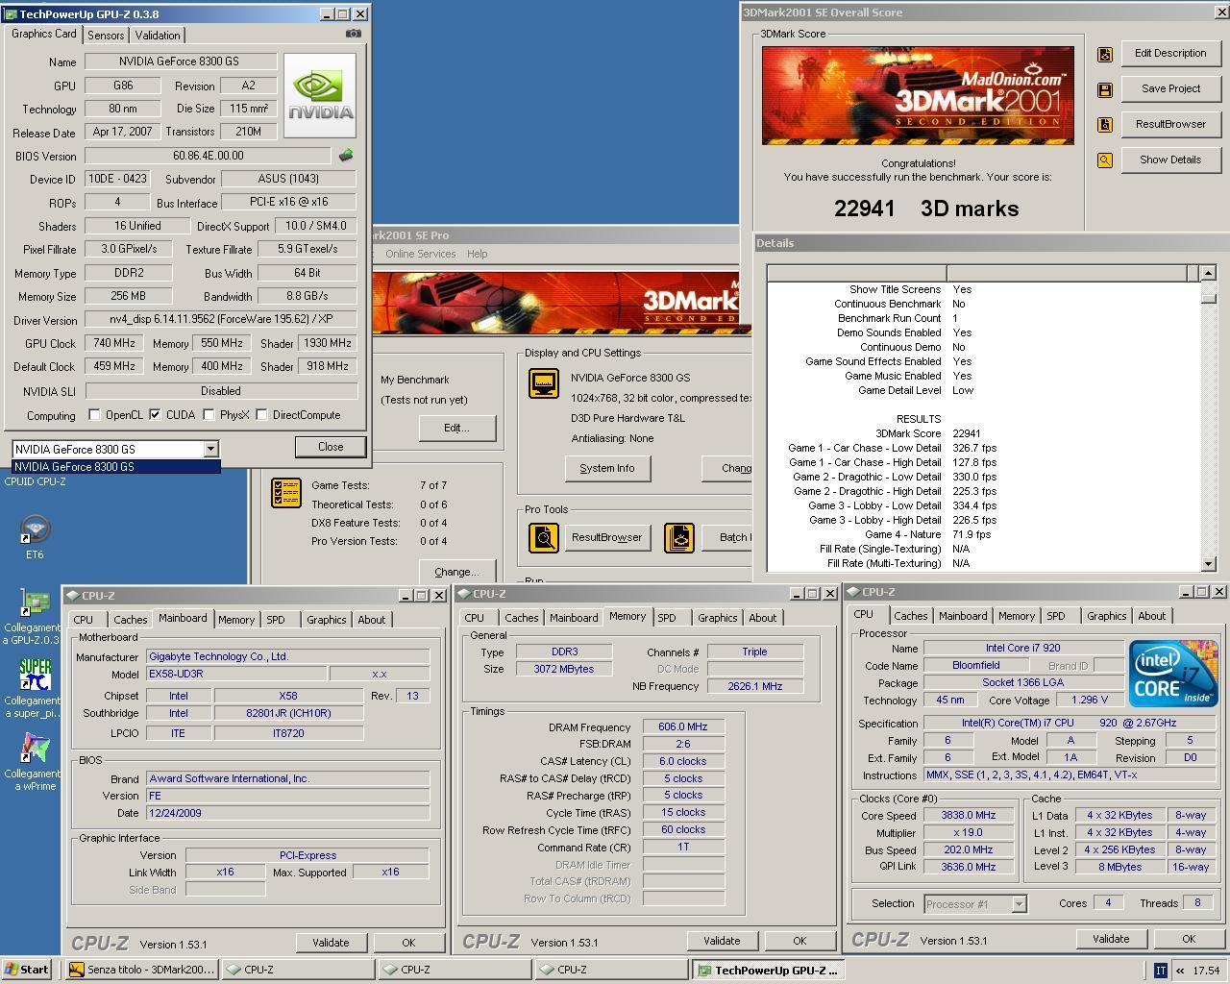Select NVIDIA GeForce 8300 GS list entry

coord(115,467)
